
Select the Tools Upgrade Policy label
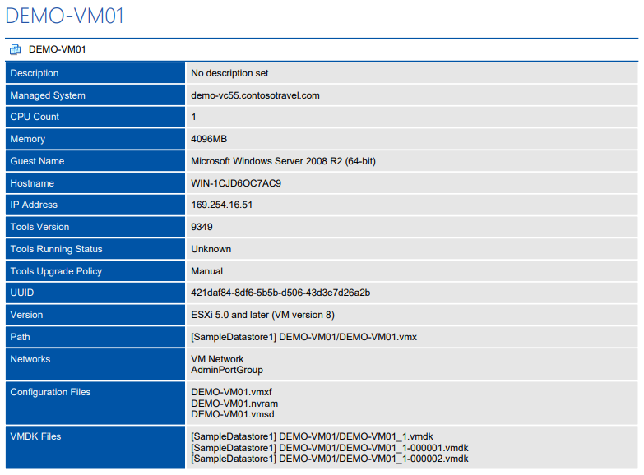[x=56, y=271]
